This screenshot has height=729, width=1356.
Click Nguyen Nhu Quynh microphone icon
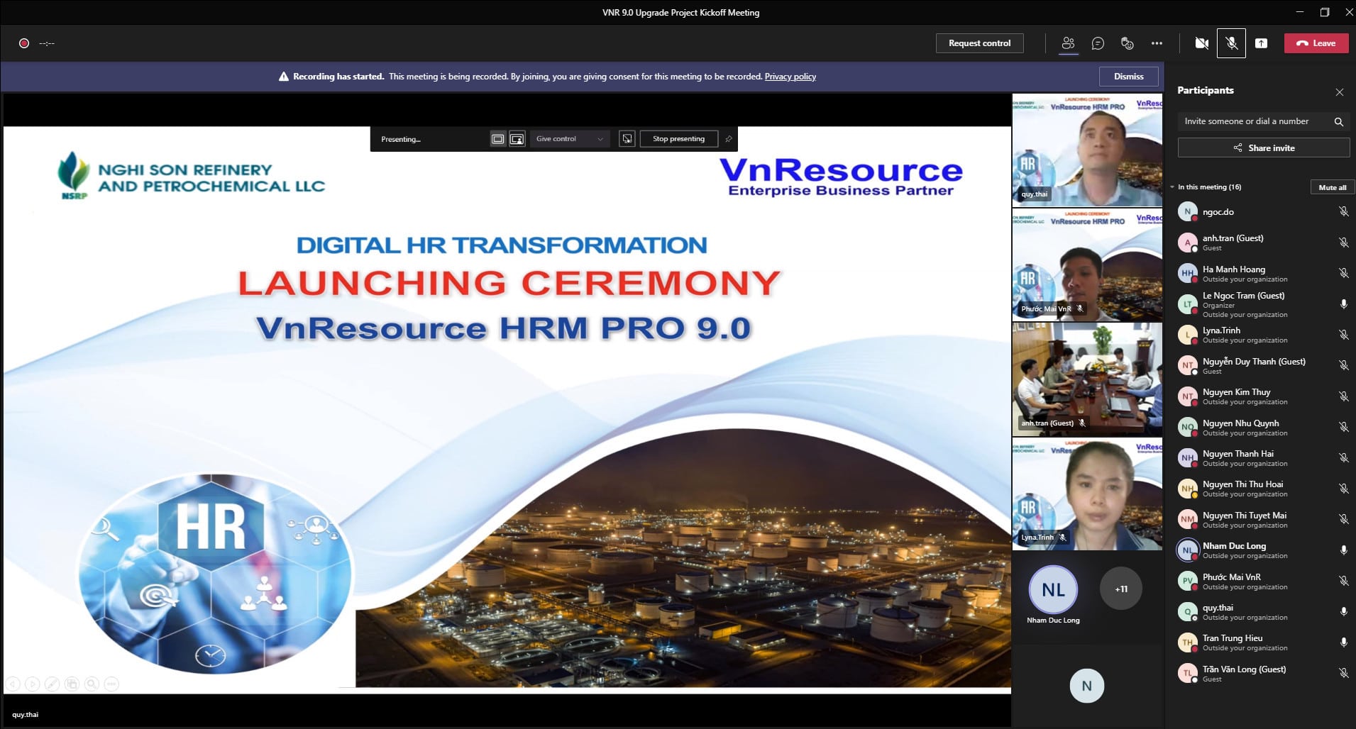[x=1343, y=427]
